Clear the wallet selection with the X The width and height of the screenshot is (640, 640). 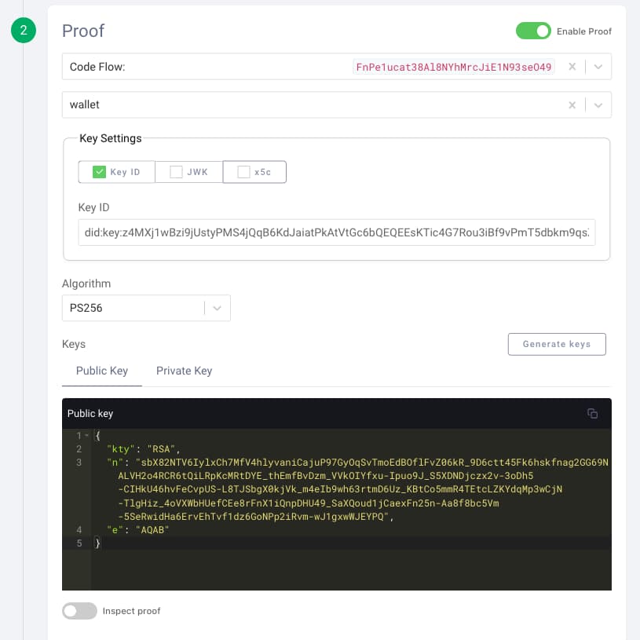(572, 104)
